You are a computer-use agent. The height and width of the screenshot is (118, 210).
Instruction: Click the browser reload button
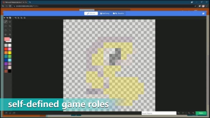[x=10, y=6]
